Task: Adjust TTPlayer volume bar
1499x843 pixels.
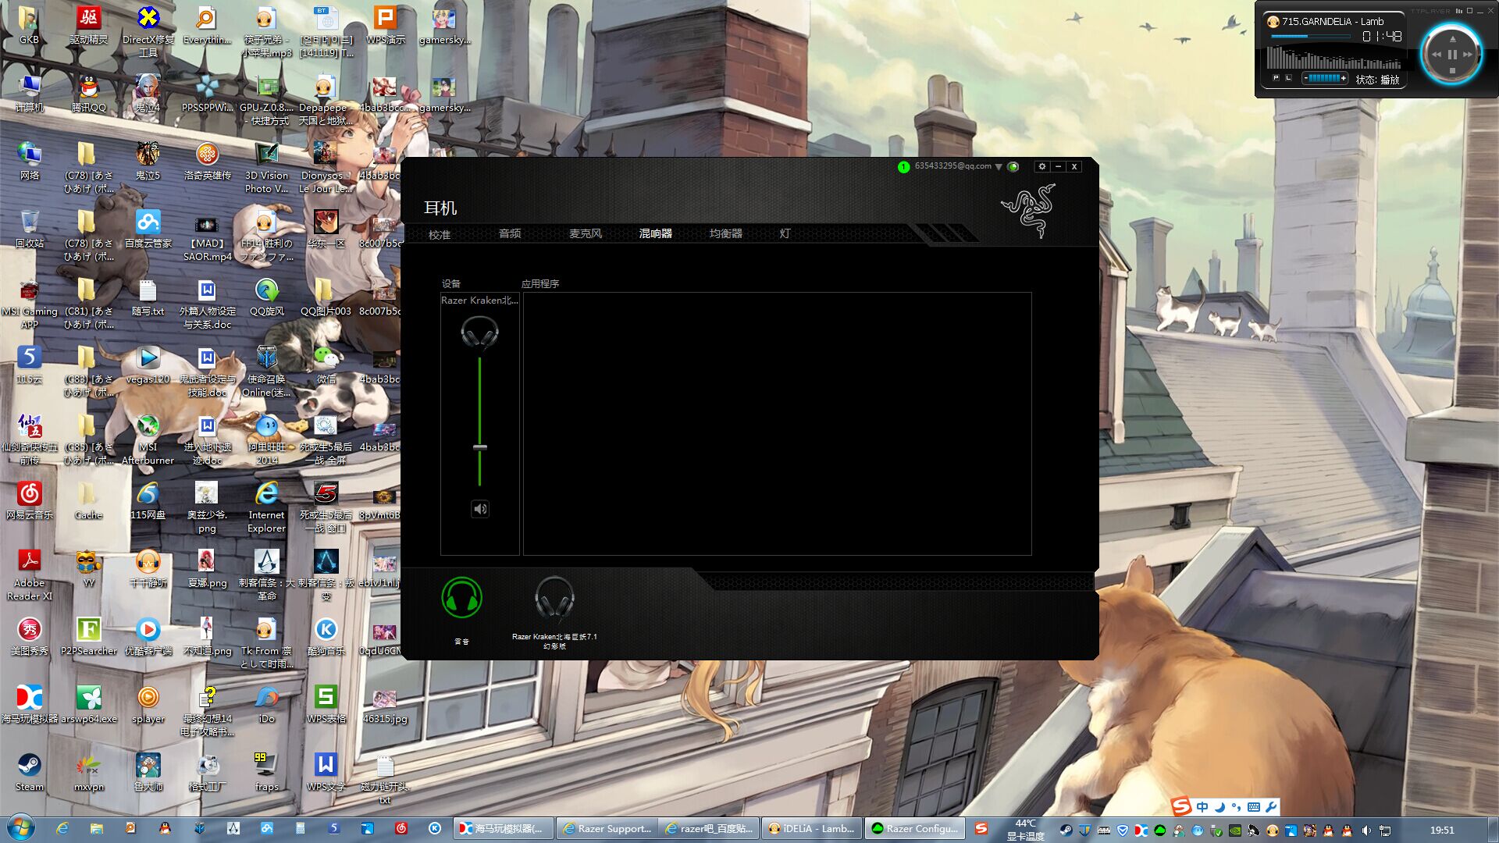Action: (x=1325, y=78)
